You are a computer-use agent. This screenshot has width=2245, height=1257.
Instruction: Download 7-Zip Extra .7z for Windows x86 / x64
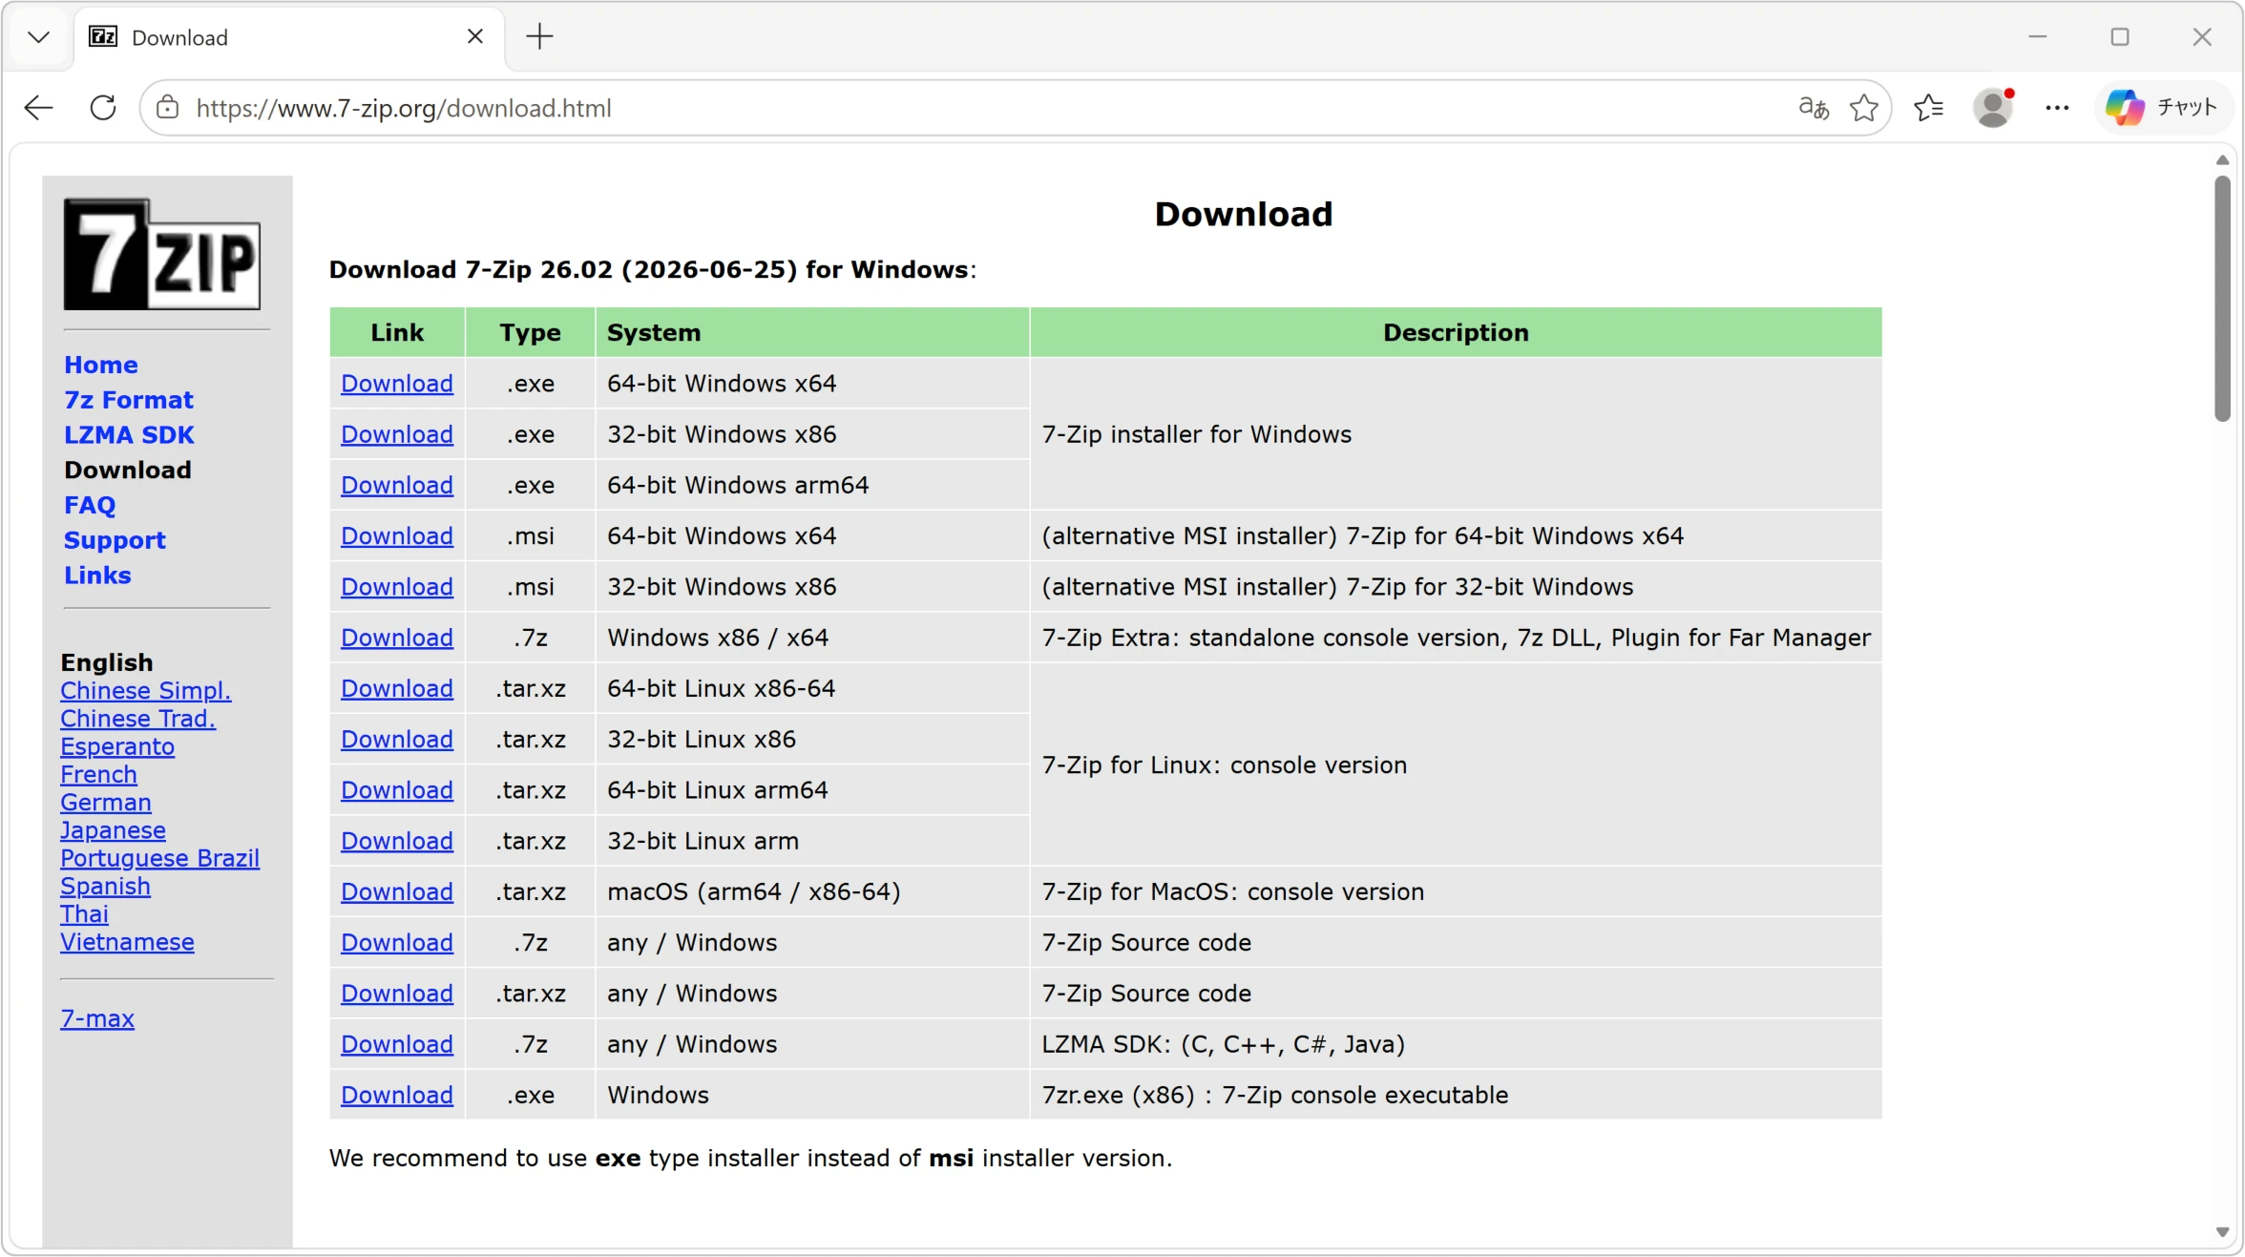tap(397, 638)
